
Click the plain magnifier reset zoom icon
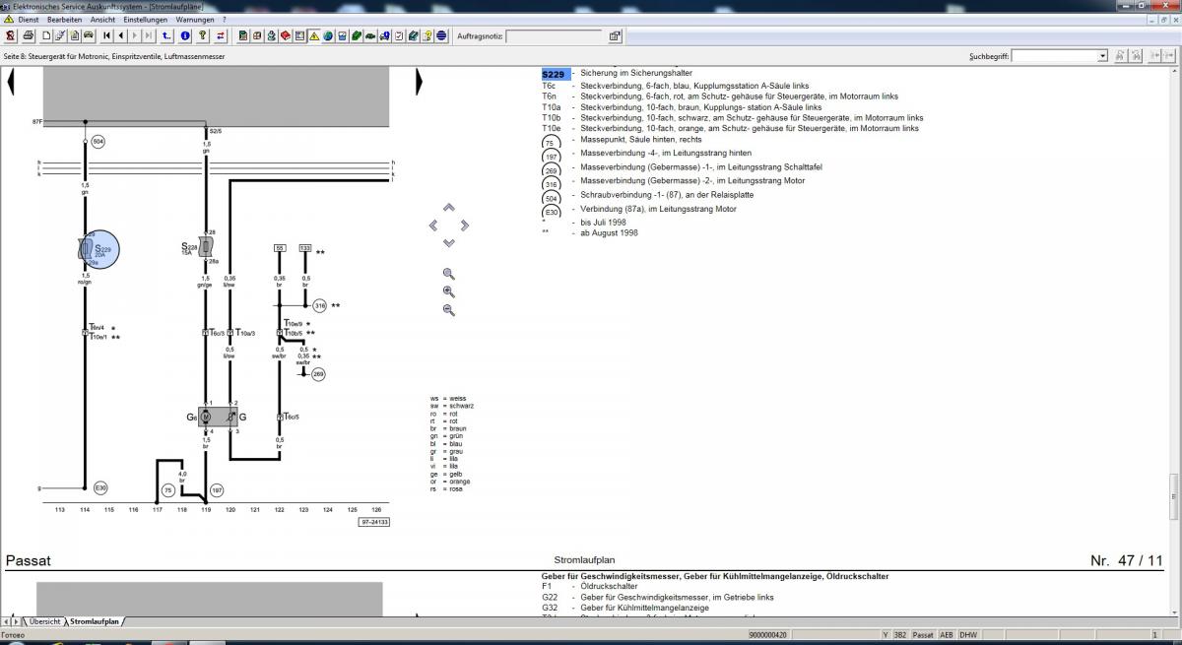(449, 274)
